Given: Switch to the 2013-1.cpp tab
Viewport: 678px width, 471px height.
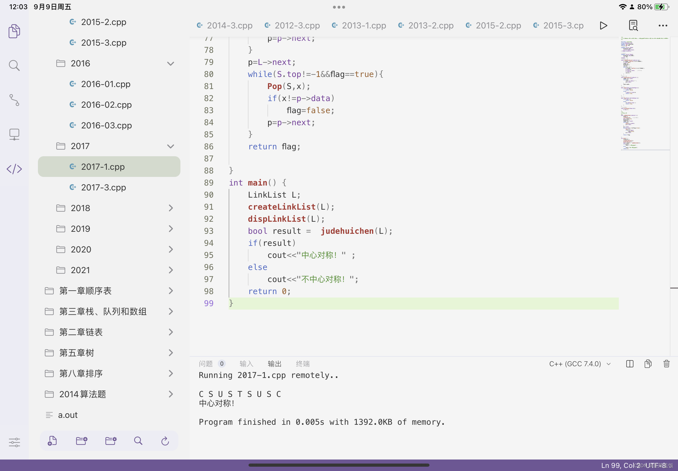Looking at the screenshot, I should [359, 26].
